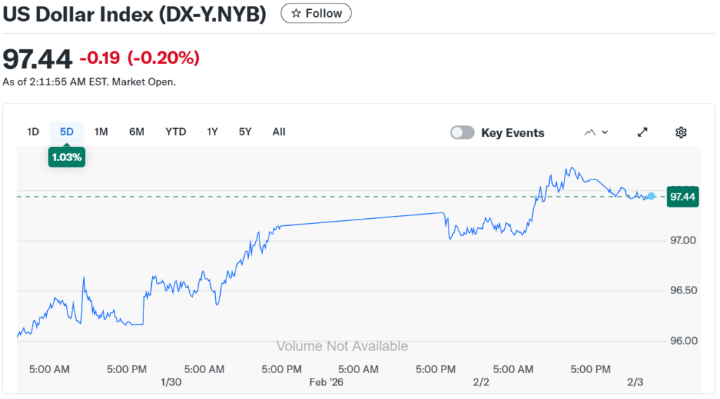Viewport: 720px width, 399px height.
Task: Open the chart type dropdown
Action: point(596,132)
